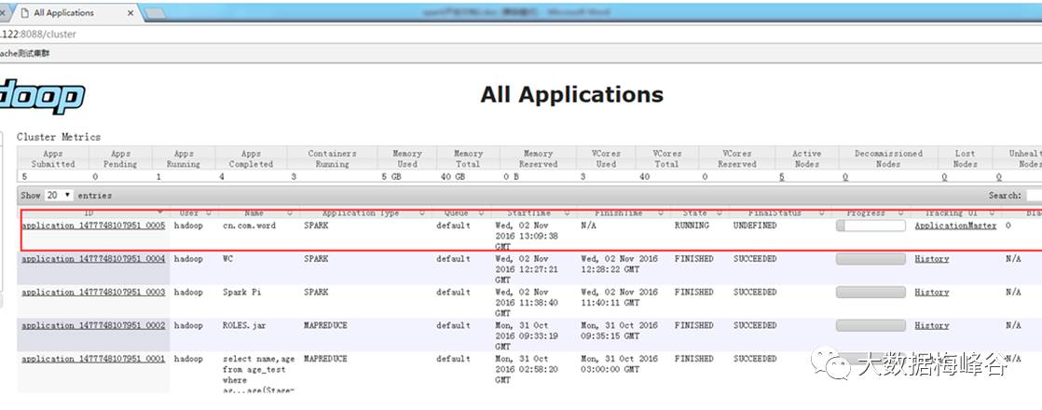Click progress bar of ROLES.jar application
Screen dimensions: 1042x410
point(871,325)
